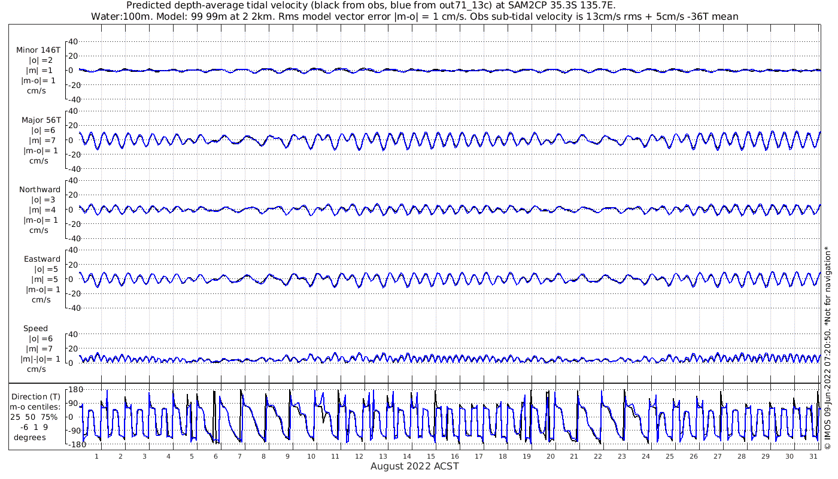838x479 pixels.
Task: Click day 5 tick label on time axis
Action: coord(192,456)
